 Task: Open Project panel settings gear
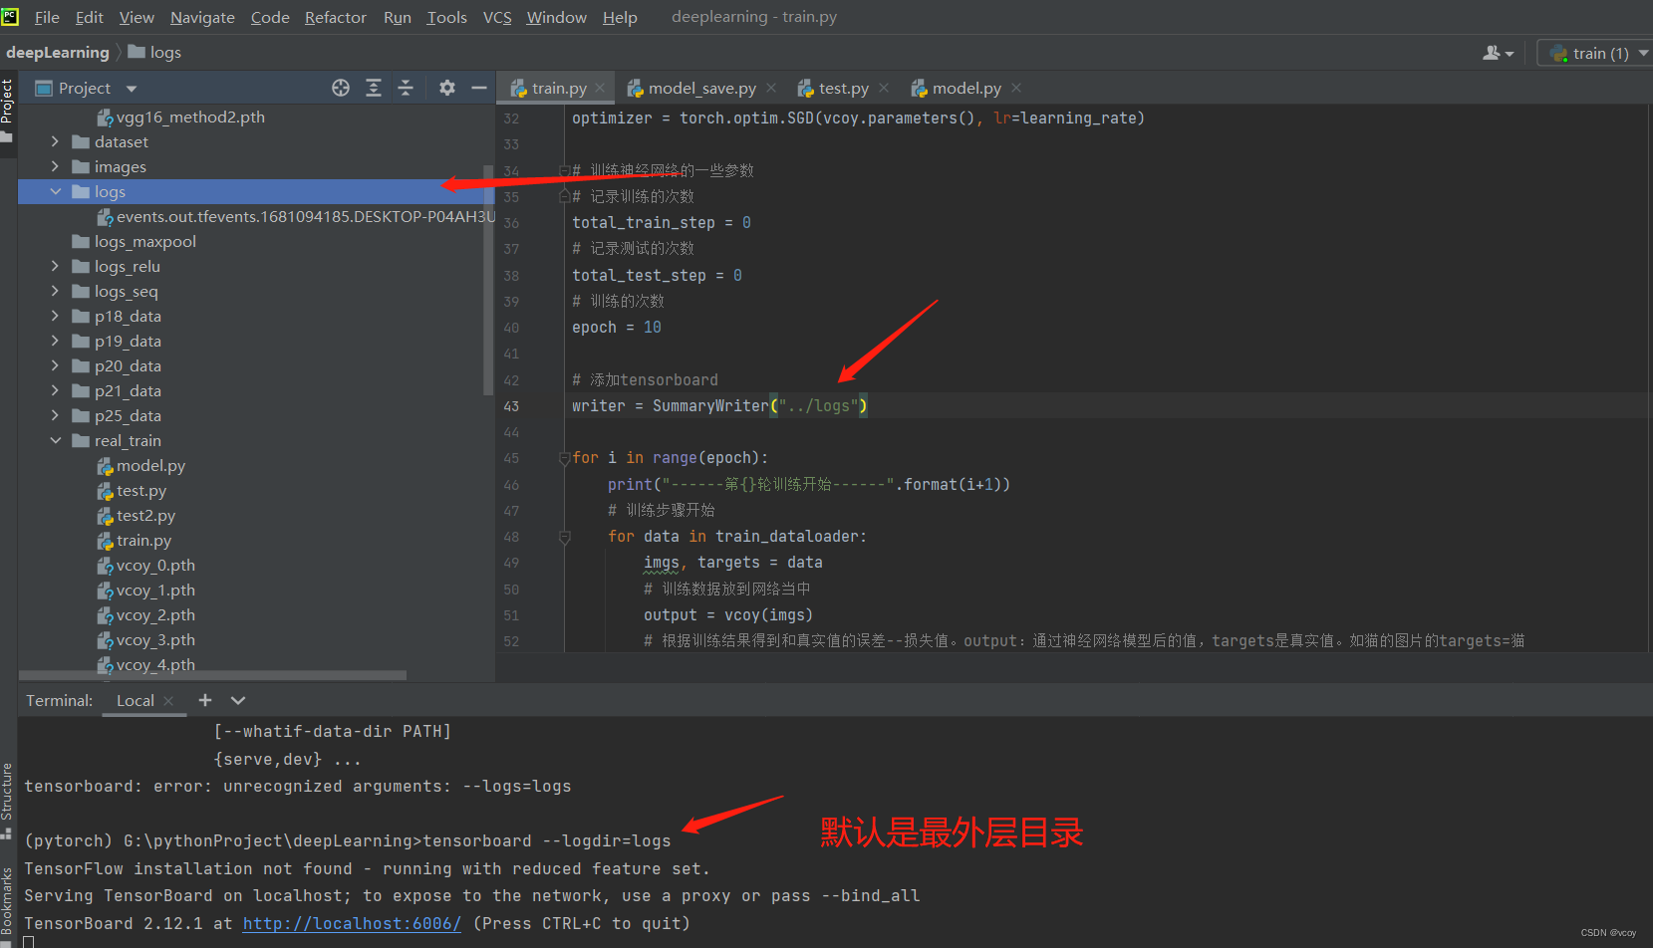(447, 88)
